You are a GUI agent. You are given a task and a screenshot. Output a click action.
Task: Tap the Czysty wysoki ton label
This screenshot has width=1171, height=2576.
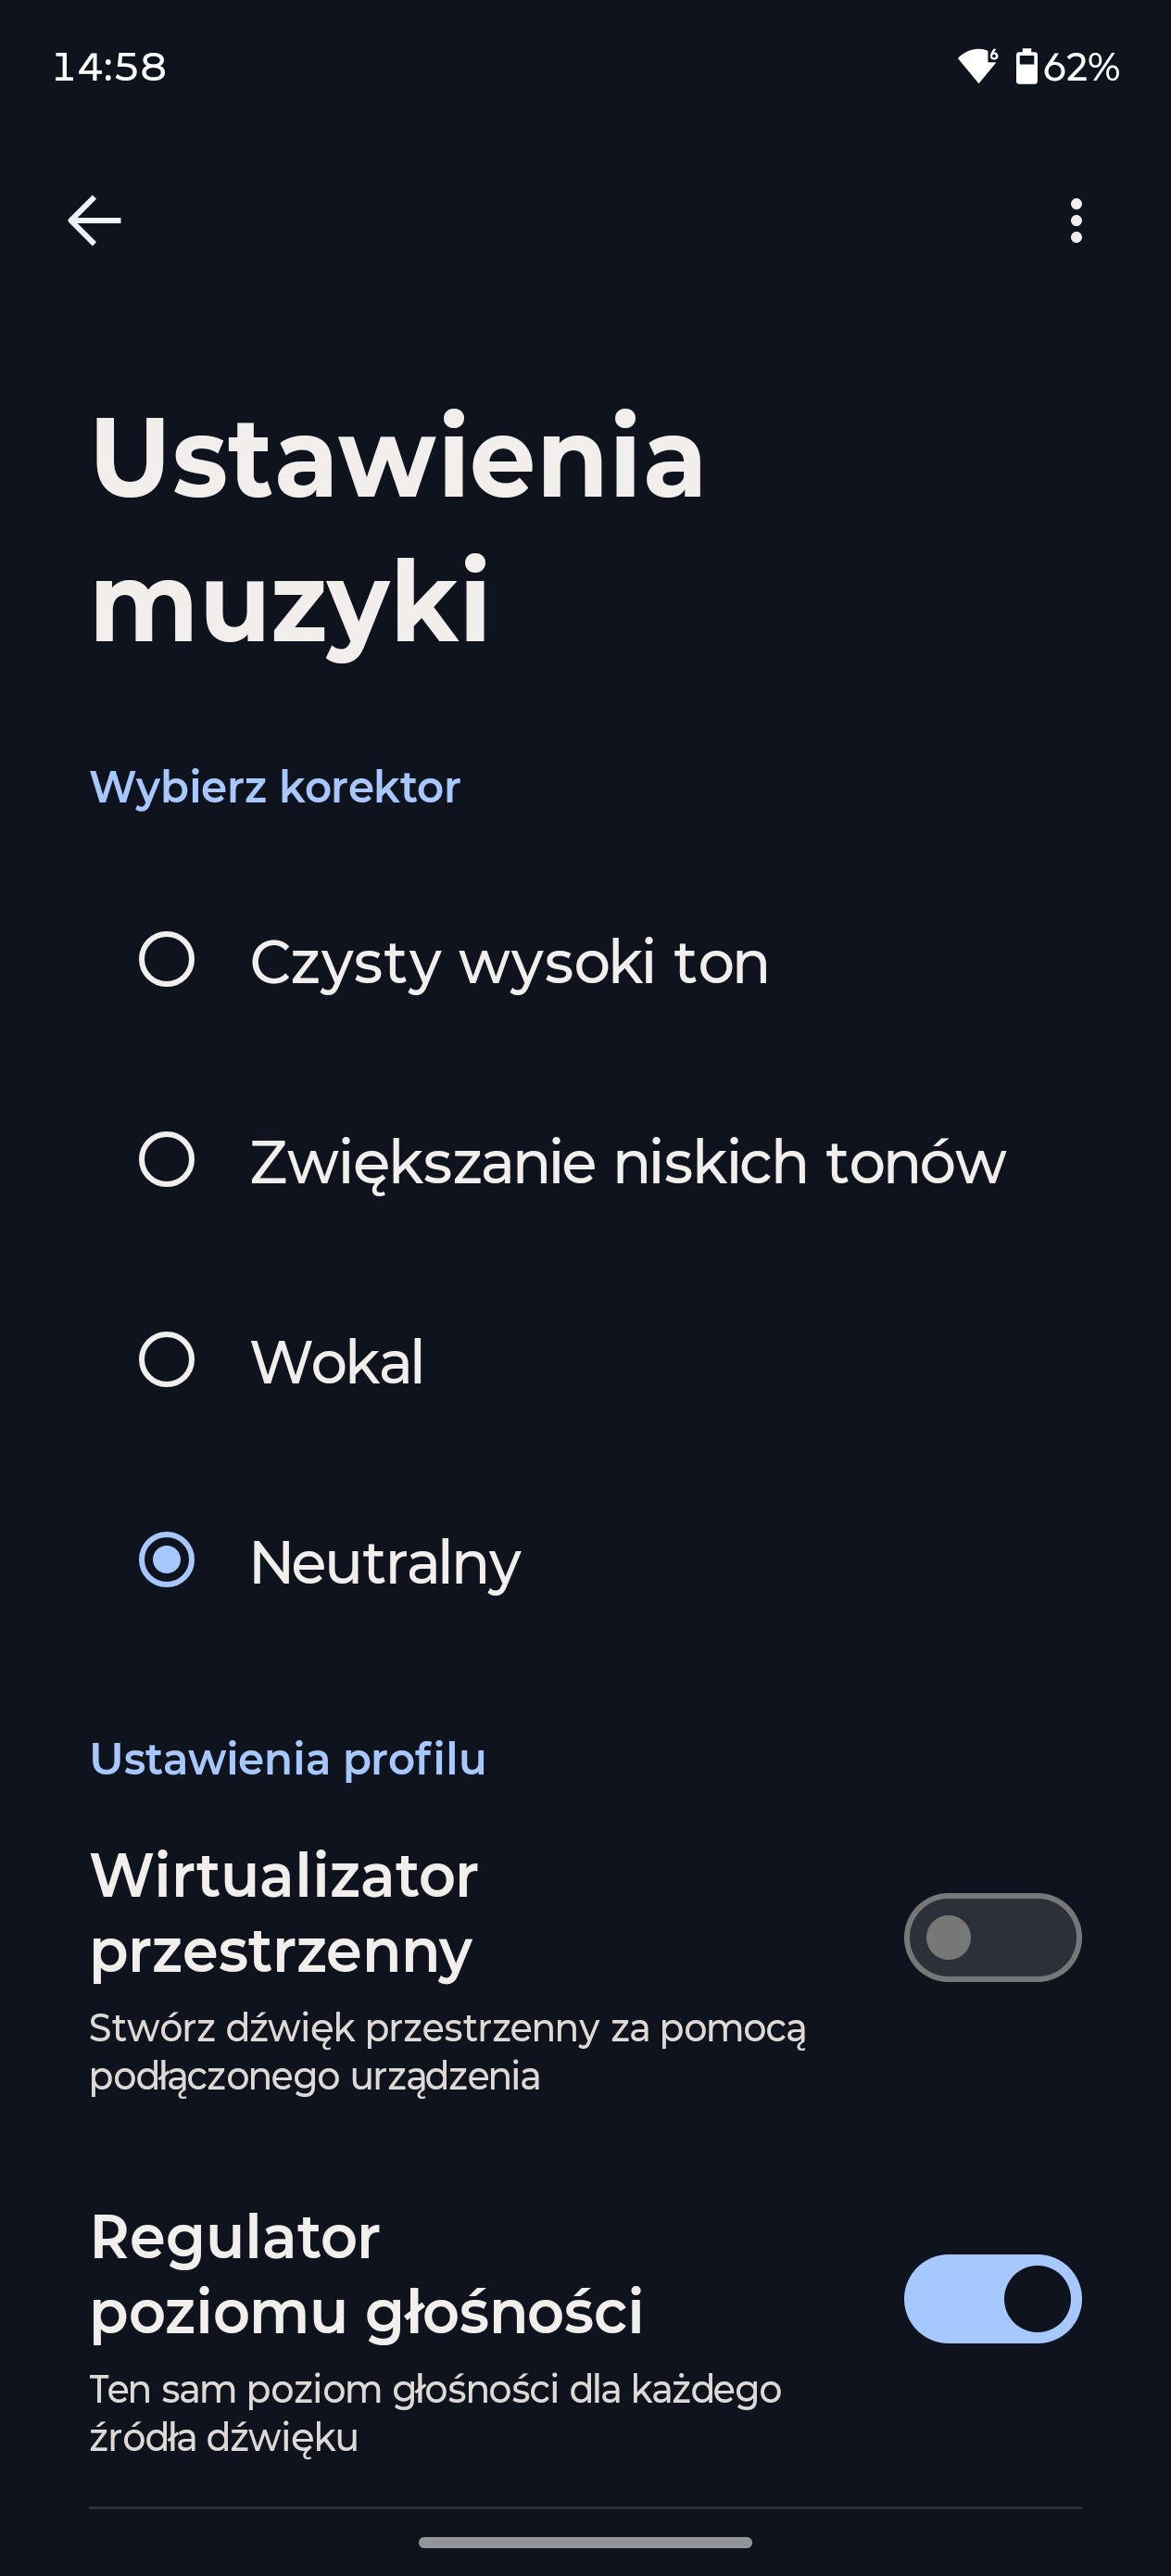[509, 962]
